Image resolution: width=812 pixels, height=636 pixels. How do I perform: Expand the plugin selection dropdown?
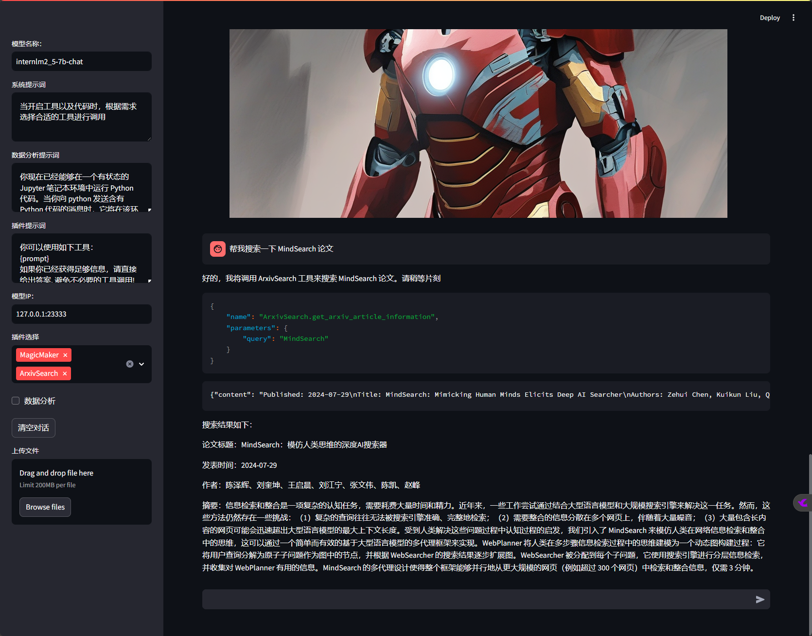point(141,364)
